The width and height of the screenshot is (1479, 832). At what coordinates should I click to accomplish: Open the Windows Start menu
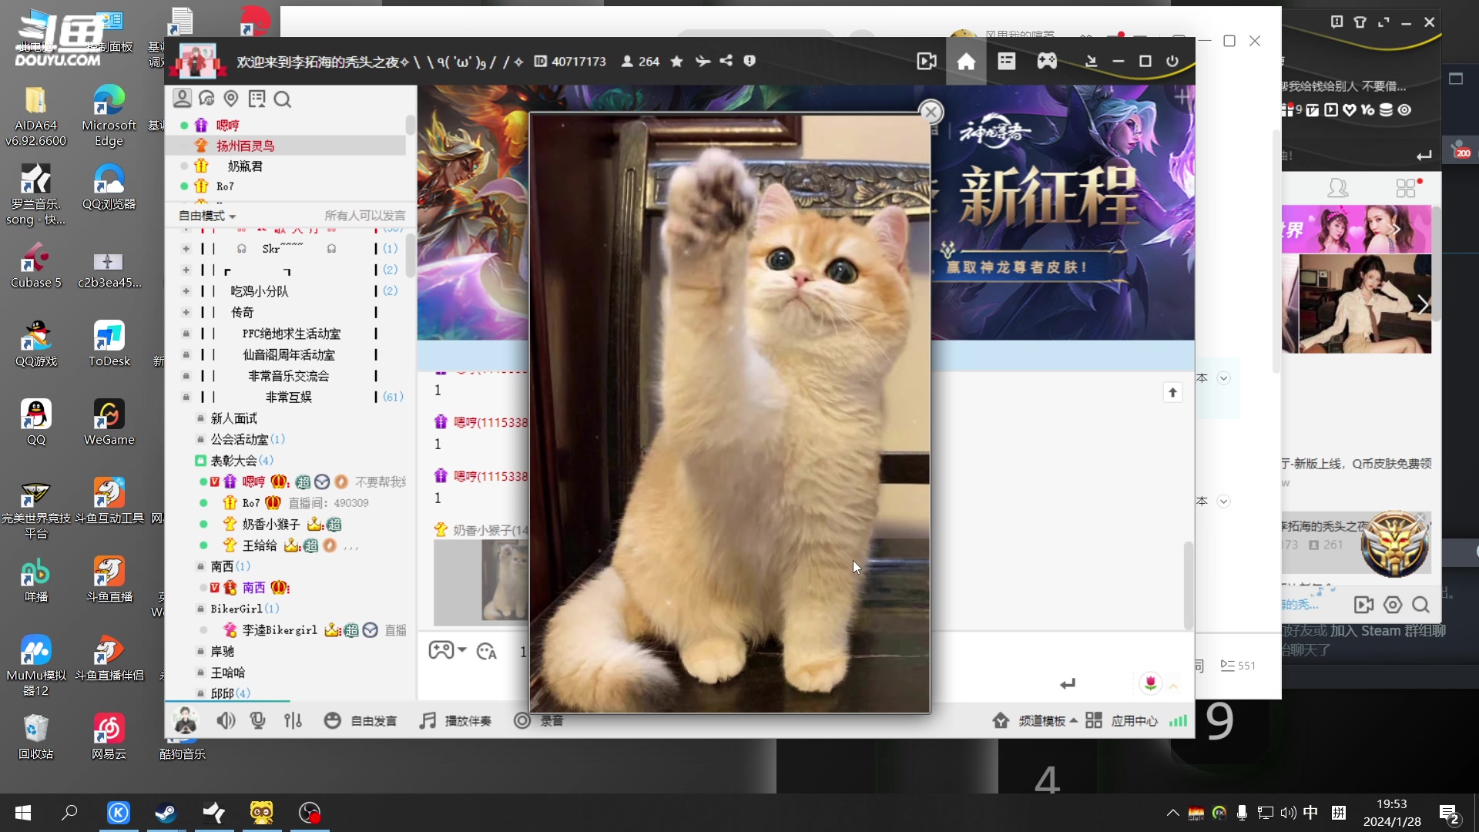(x=22, y=813)
